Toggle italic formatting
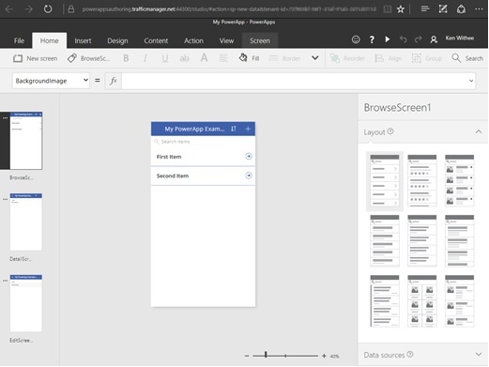This screenshot has width=489, height=367. coord(145,58)
